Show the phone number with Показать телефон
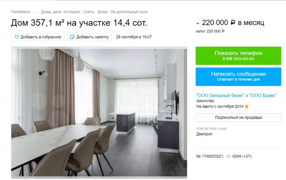286x180 pixels. [238, 55]
